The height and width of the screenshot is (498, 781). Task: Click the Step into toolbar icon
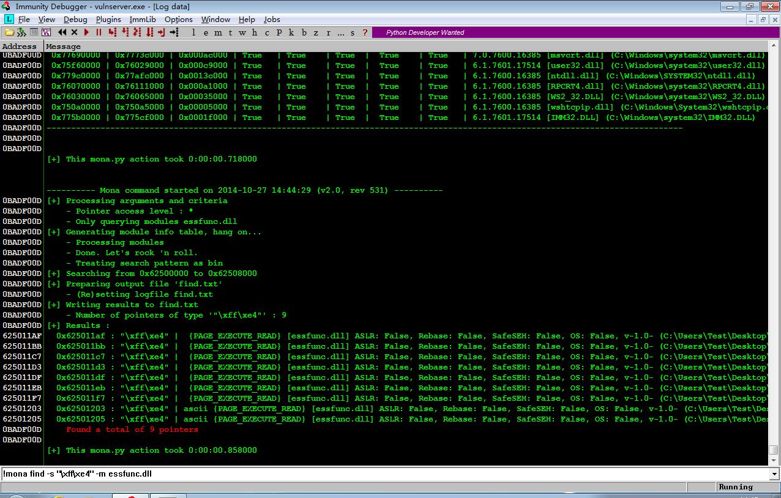pyautogui.click(x=113, y=32)
